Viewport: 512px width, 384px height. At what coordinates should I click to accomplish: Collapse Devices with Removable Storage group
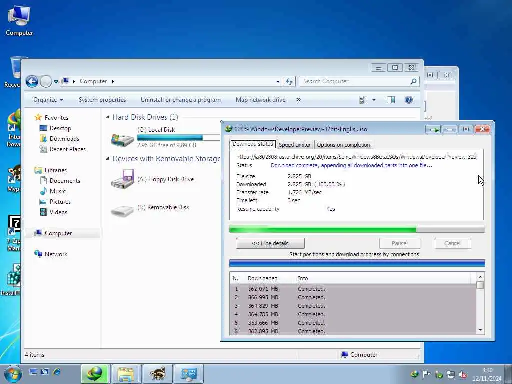point(108,158)
